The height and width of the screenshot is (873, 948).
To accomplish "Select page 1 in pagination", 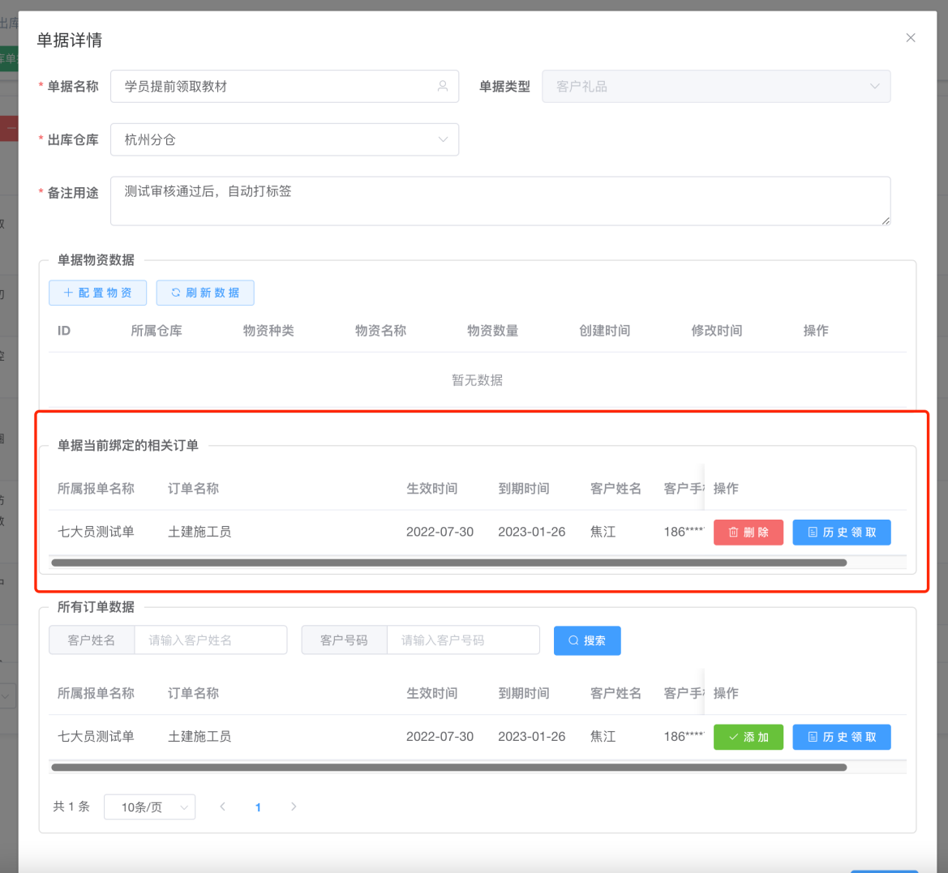I will [x=258, y=807].
